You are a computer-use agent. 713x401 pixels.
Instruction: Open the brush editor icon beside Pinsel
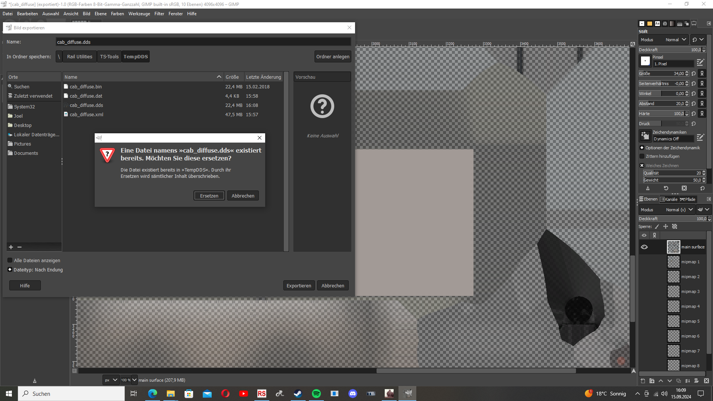point(700,62)
